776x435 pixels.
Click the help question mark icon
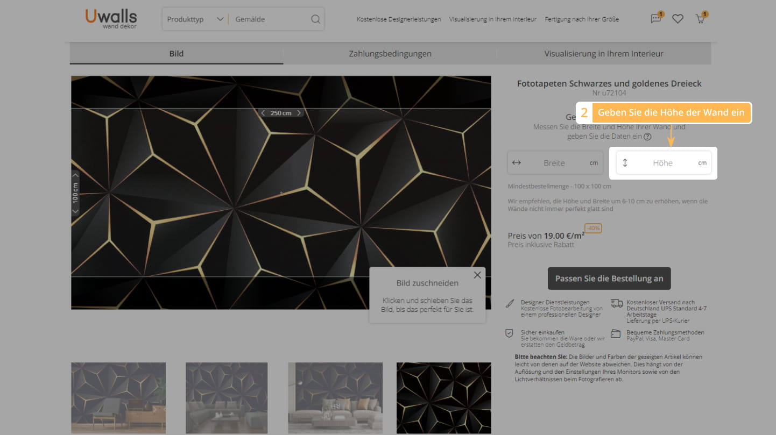(647, 137)
